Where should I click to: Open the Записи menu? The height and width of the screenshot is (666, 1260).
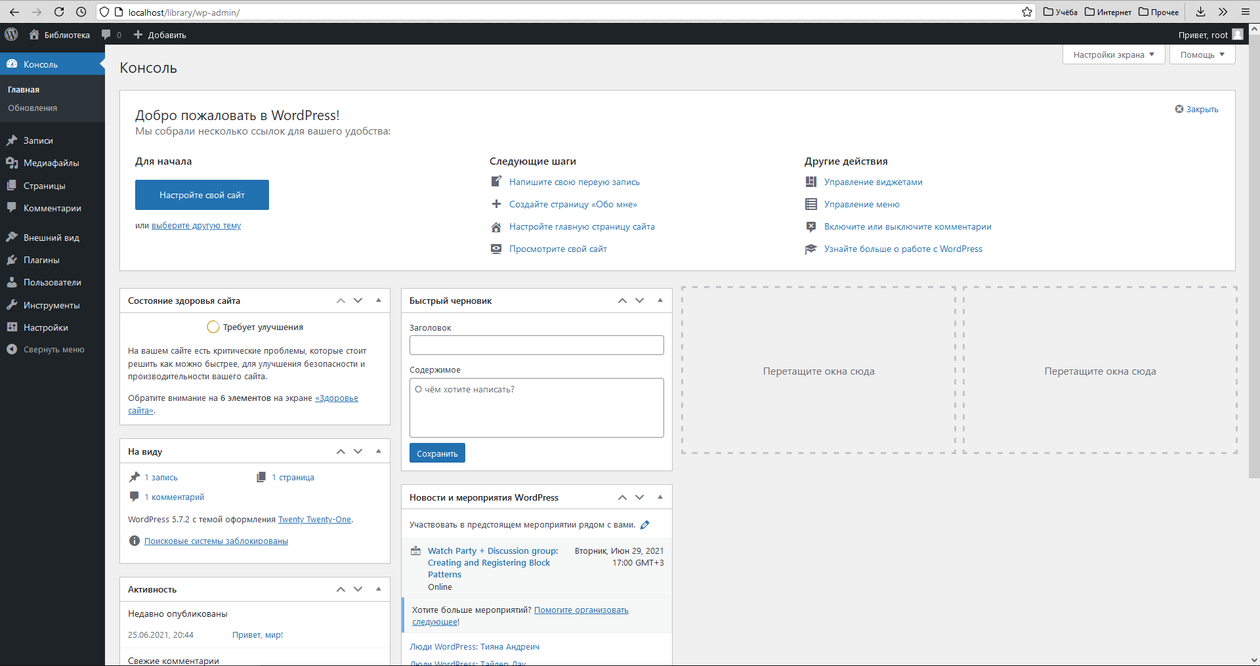pos(52,140)
